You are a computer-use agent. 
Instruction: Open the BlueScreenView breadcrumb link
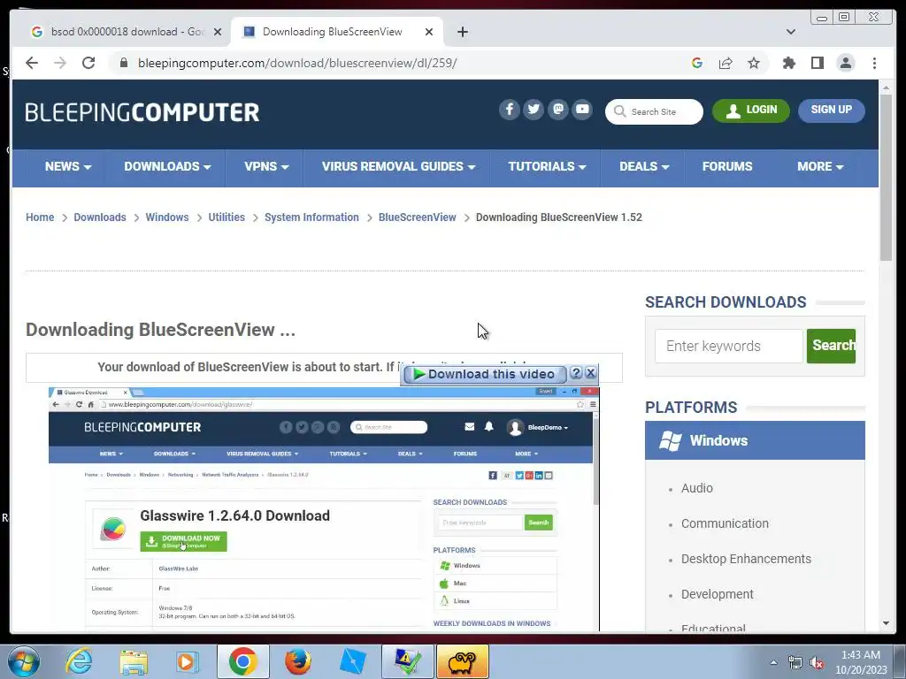[418, 217]
